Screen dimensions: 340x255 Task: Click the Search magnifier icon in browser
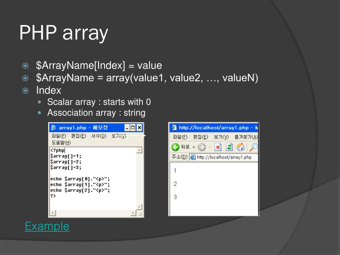[x=253, y=147]
